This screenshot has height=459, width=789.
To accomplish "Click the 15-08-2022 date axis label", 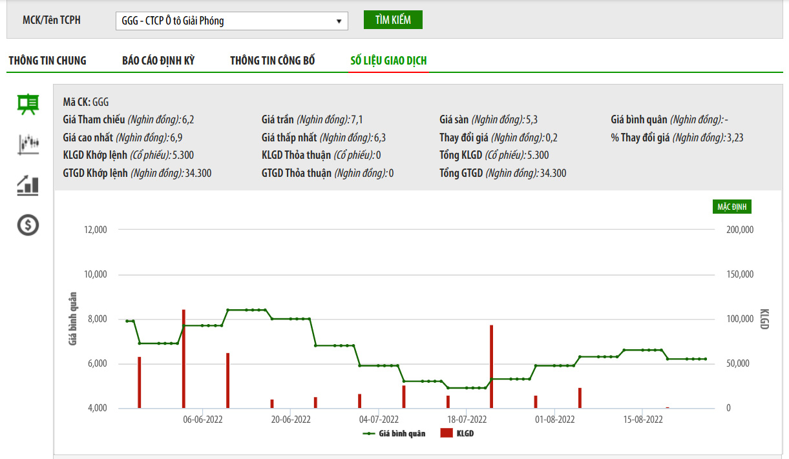I will tap(643, 419).
